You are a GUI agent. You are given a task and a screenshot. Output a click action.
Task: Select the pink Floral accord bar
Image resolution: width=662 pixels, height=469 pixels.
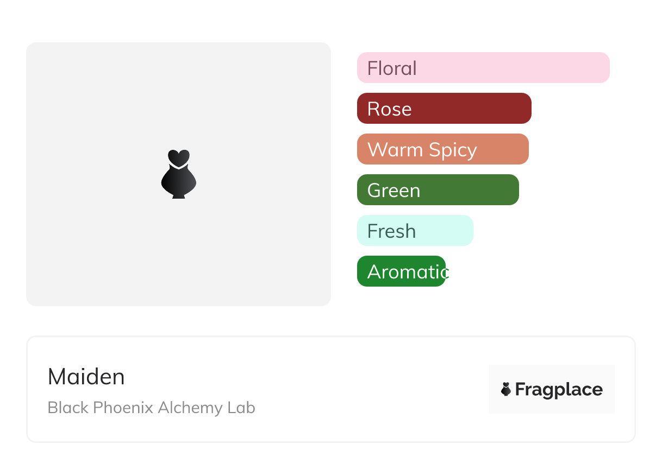point(483,68)
